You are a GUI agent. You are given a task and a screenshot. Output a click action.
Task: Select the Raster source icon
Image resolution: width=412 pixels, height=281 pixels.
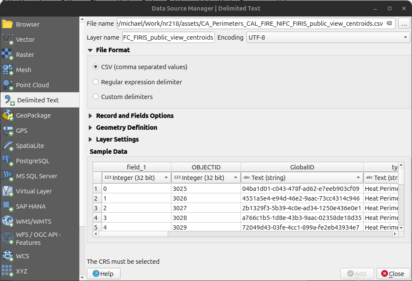coord(8,54)
